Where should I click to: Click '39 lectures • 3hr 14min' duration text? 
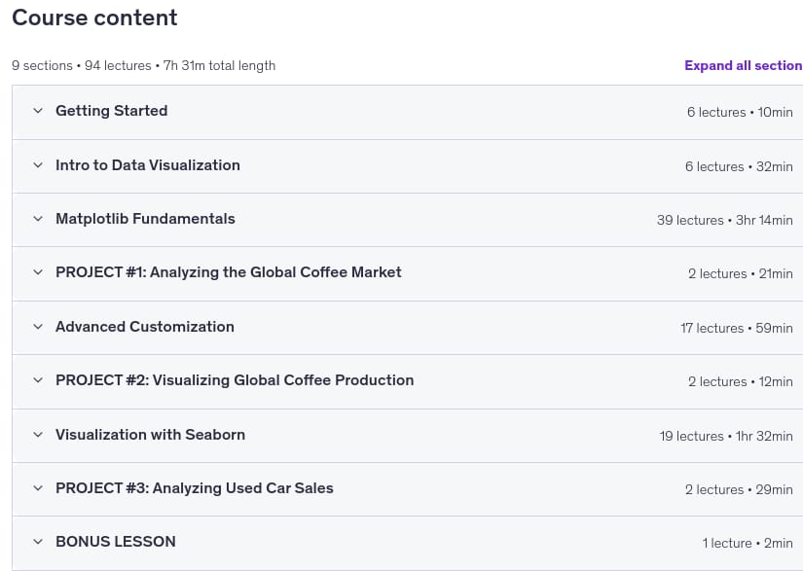(x=724, y=220)
